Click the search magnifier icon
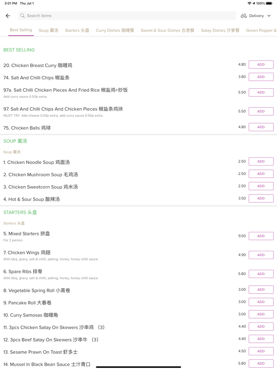The height and width of the screenshot is (370, 277). tap(23, 16)
